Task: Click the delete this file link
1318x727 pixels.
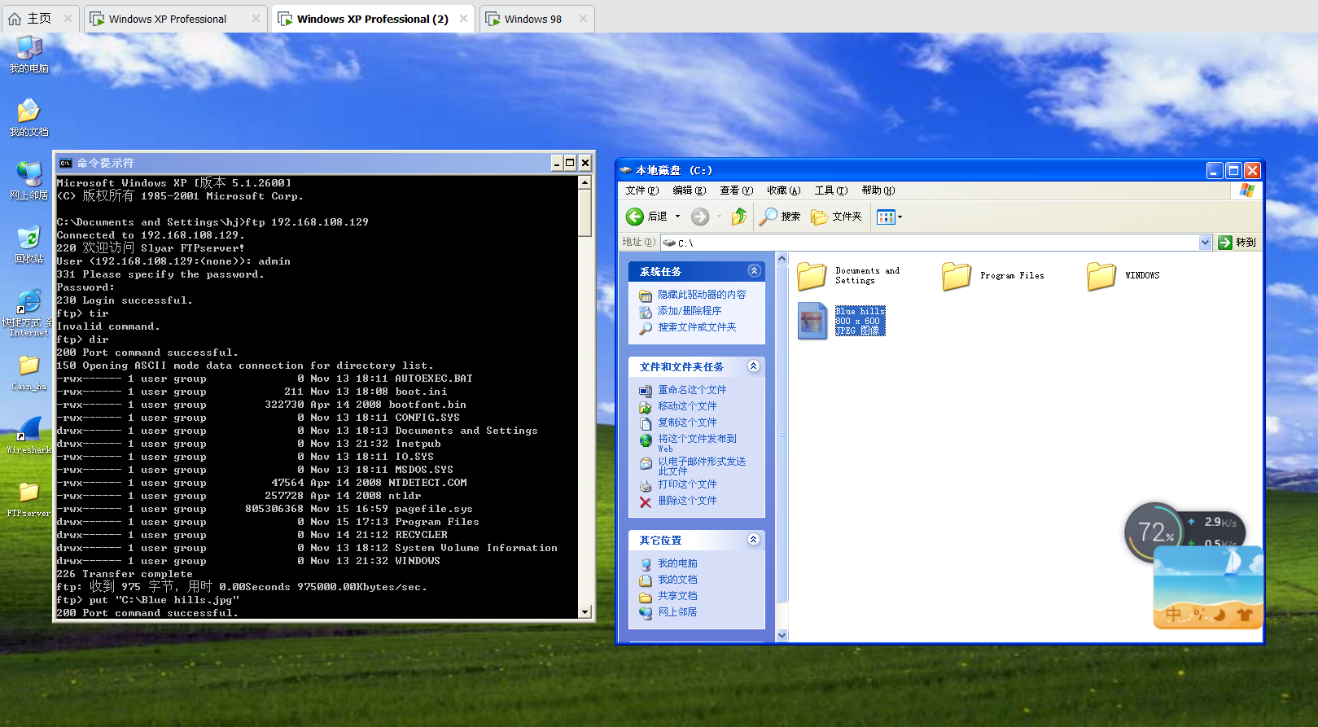Action: click(x=687, y=501)
